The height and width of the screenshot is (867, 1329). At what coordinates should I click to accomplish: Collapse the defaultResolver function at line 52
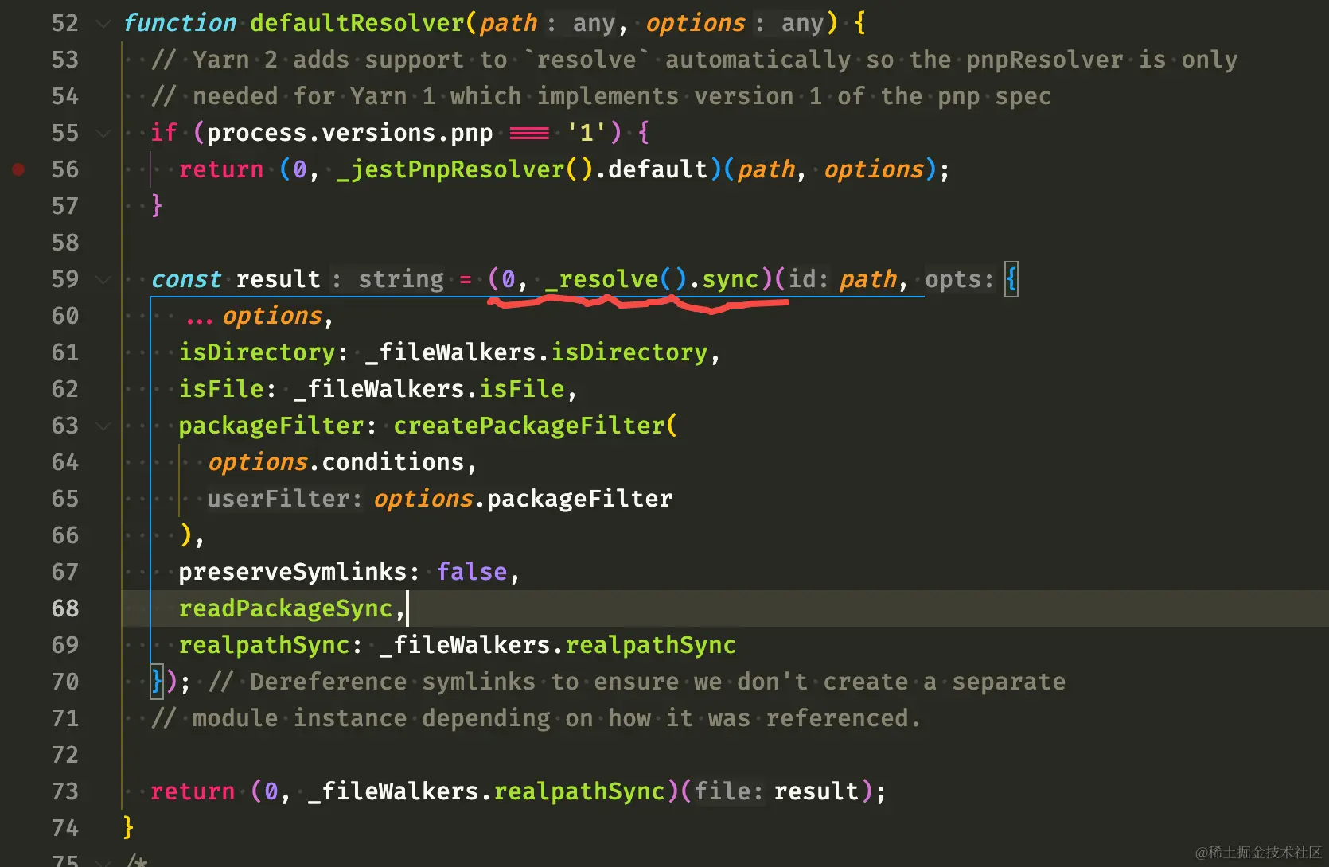click(103, 23)
